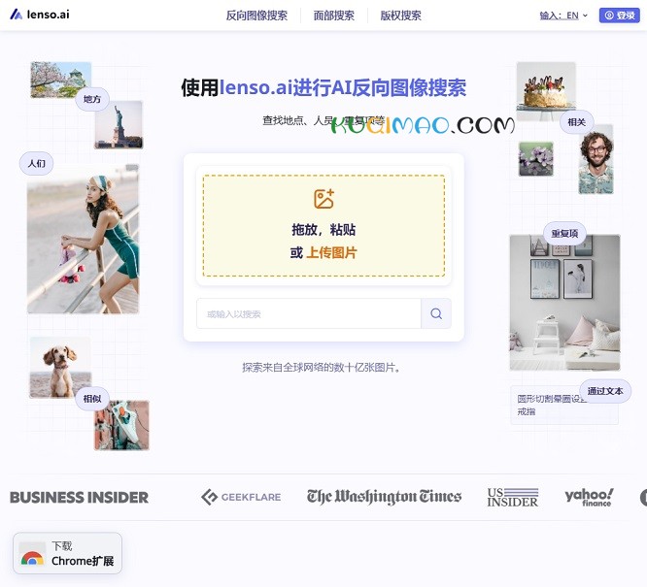Viewport: 647px width, 587px height.
Task: Click the dashed drop zone area
Action: click(323, 225)
